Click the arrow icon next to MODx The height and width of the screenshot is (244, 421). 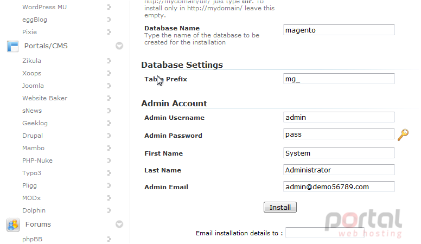point(109,198)
